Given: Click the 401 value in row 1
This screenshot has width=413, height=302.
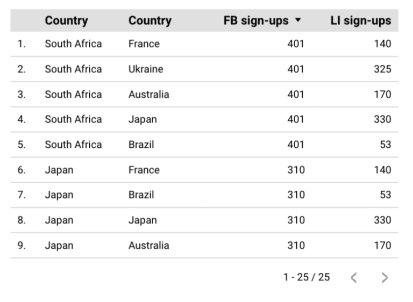Looking at the screenshot, I should coord(295,44).
